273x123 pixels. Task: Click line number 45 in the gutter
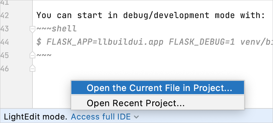click(x=4, y=55)
